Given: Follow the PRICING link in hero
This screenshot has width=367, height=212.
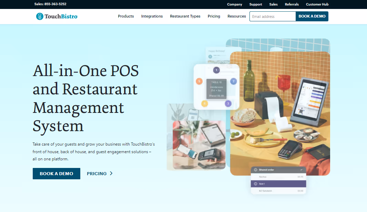Looking at the screenshot, I should (x=97, y=174).
